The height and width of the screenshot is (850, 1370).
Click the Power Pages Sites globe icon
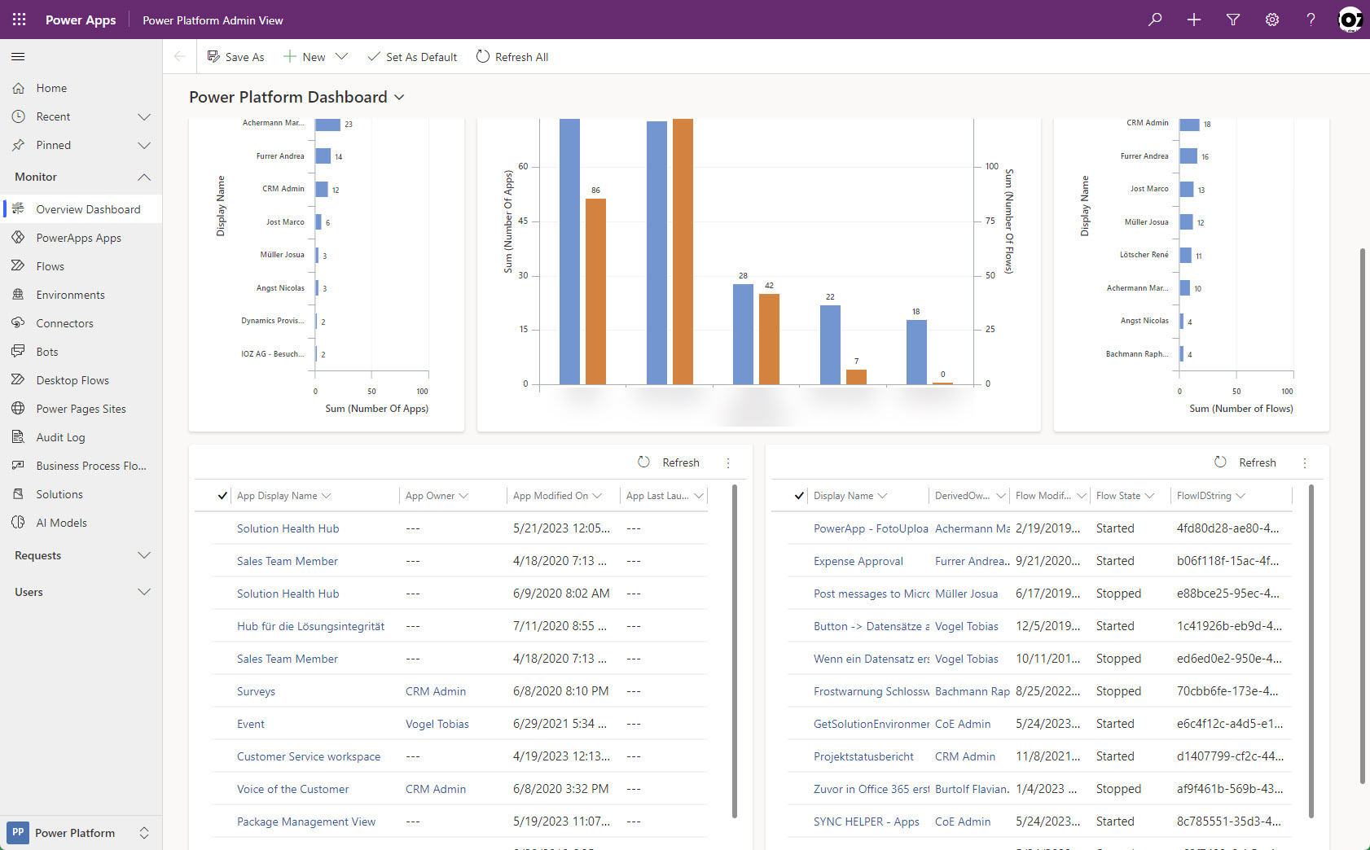click(x=18, y=409)
